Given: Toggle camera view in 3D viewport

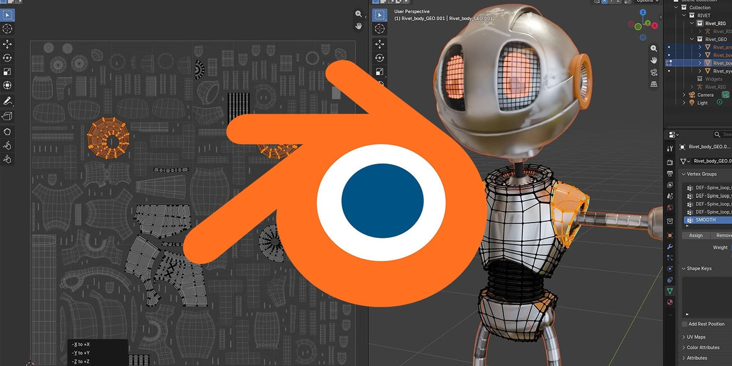Looking at the screenshot, I should 654,73.
